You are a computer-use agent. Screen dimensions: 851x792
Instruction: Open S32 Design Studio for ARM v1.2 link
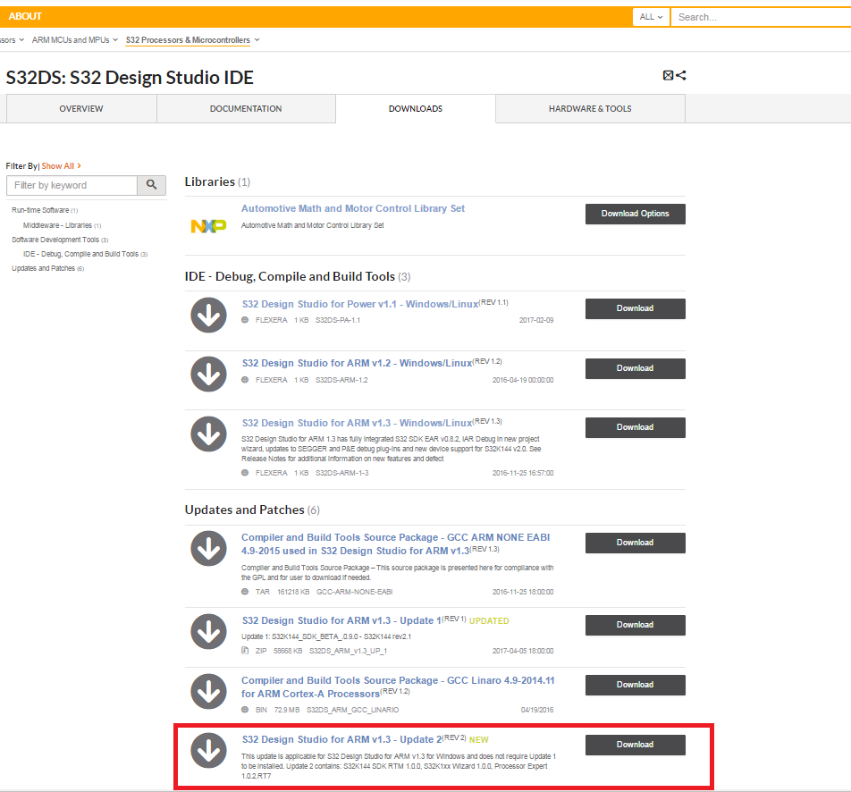(358, 363)
